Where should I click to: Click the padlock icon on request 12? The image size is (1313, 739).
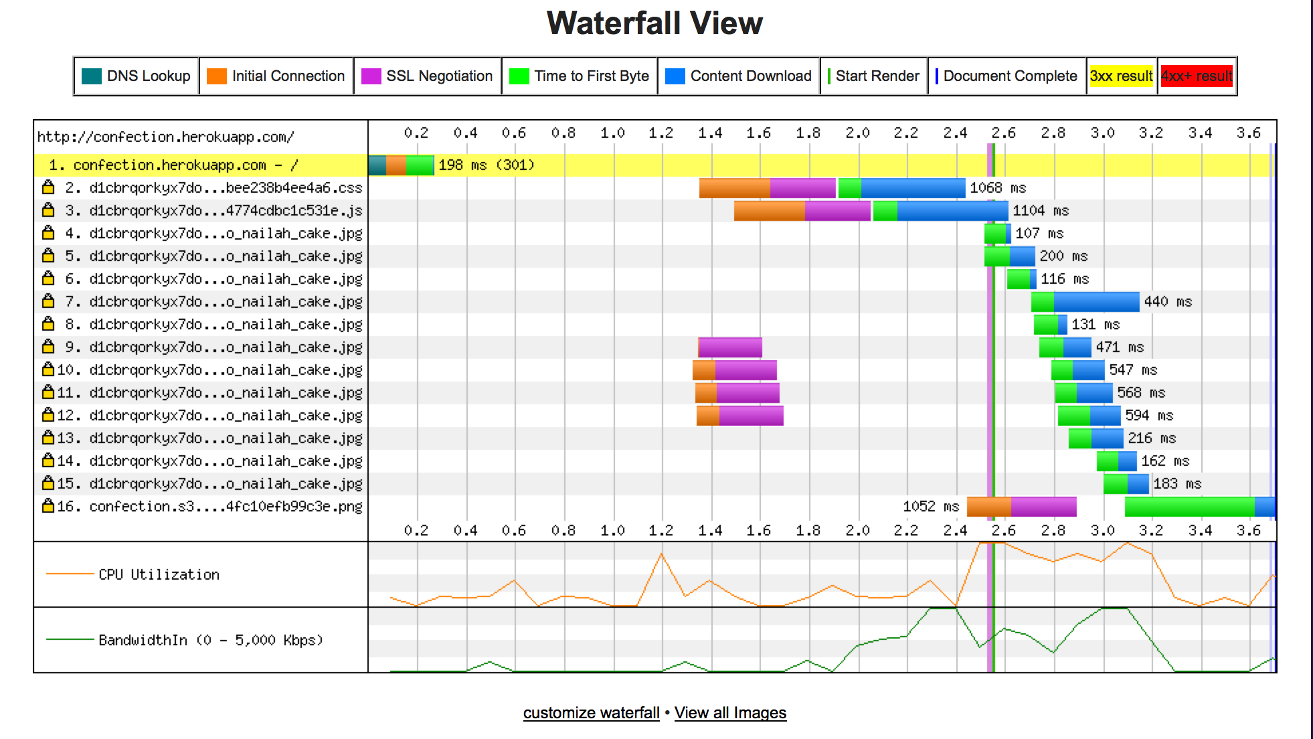tap(48, 415)
